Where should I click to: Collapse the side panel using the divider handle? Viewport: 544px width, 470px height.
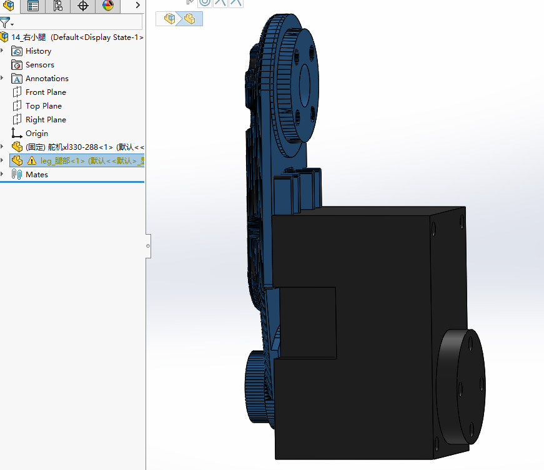[148, 246]
